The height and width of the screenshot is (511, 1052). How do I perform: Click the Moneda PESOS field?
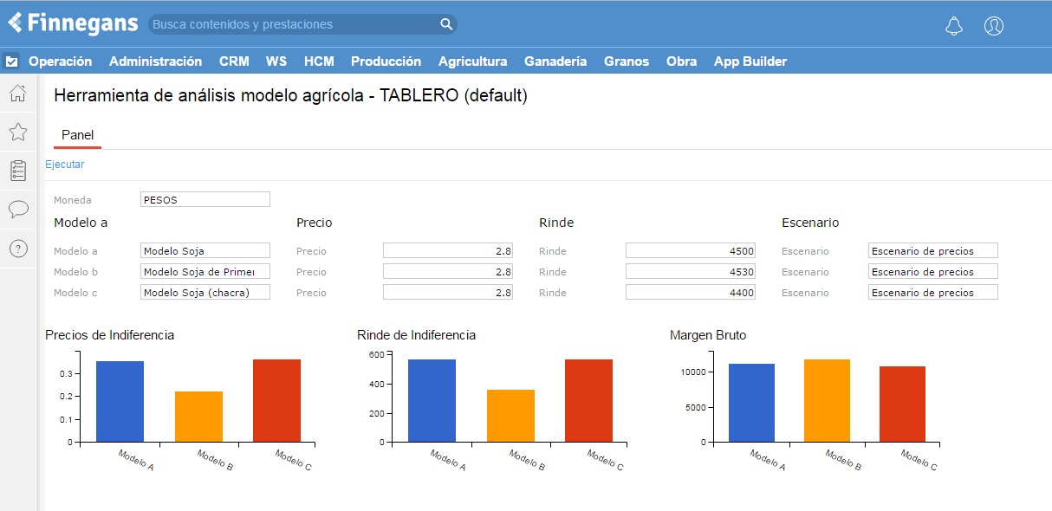205,199
